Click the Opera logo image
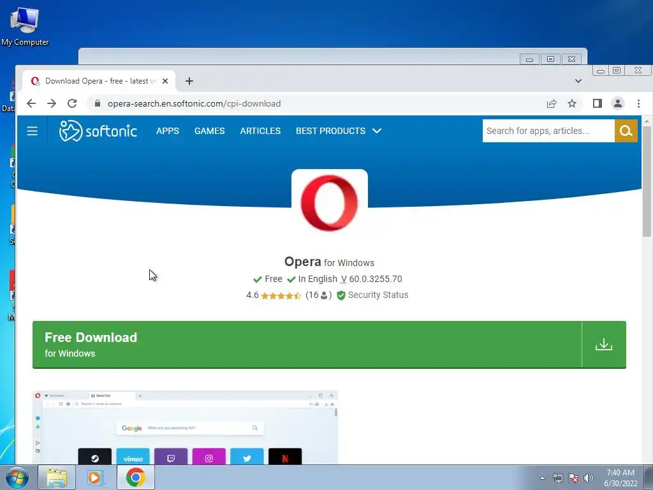The image size is (653, 490). coord(330,203)
